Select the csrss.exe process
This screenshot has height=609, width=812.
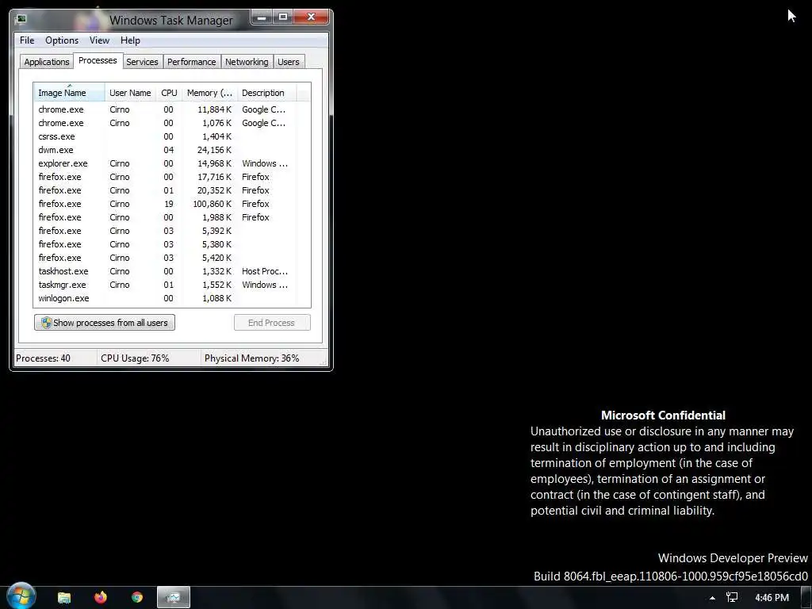coord(172,136)
